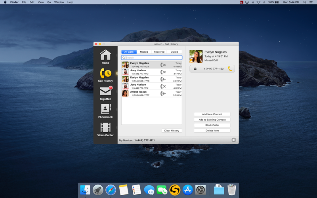Open the Video Center sidebar icon
The width and height of the screenshot is (317, 198).
[105, 129]
